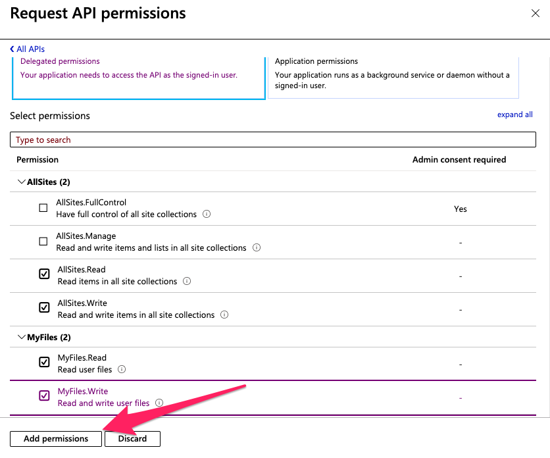Go back to All APIs
The height and width of the screenshot is (458, 550).
pos(28,49)
